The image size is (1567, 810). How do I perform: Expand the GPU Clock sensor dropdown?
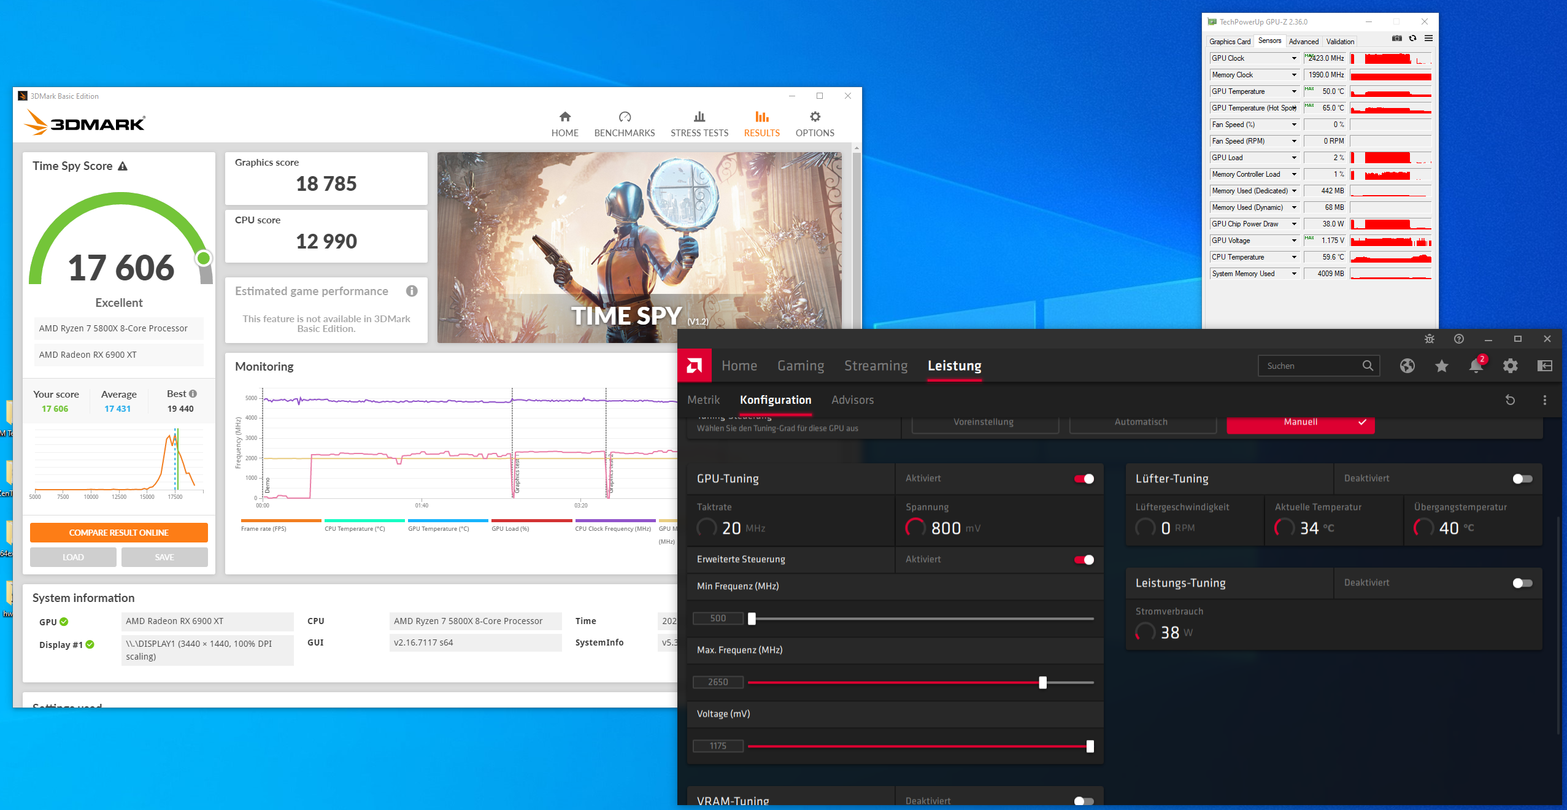click(1294, 58)
